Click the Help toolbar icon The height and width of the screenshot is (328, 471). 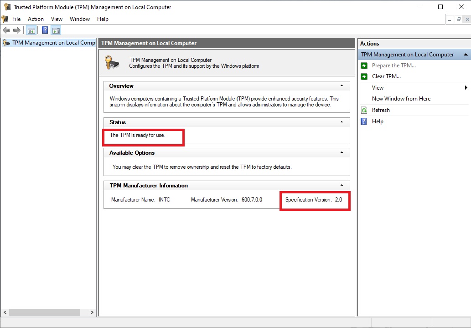(44, 30)
